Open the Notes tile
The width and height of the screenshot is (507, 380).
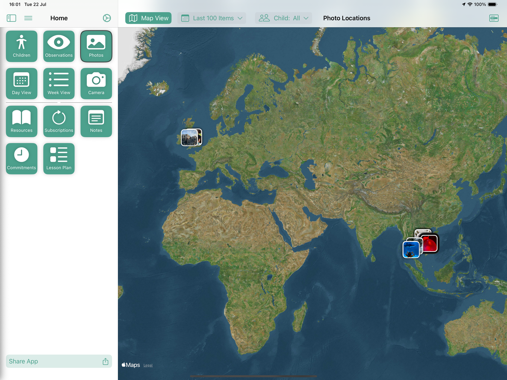point(96,121)
